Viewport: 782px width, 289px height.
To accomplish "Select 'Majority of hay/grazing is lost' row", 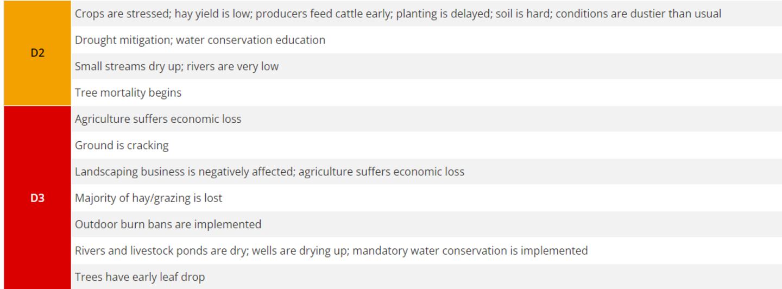I will tap(148, 198).
